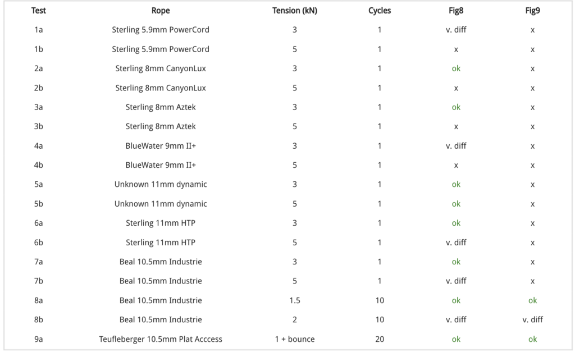Select the "Fig8" column header
This screenshot has width=575, height=352.
pos(456,11)
